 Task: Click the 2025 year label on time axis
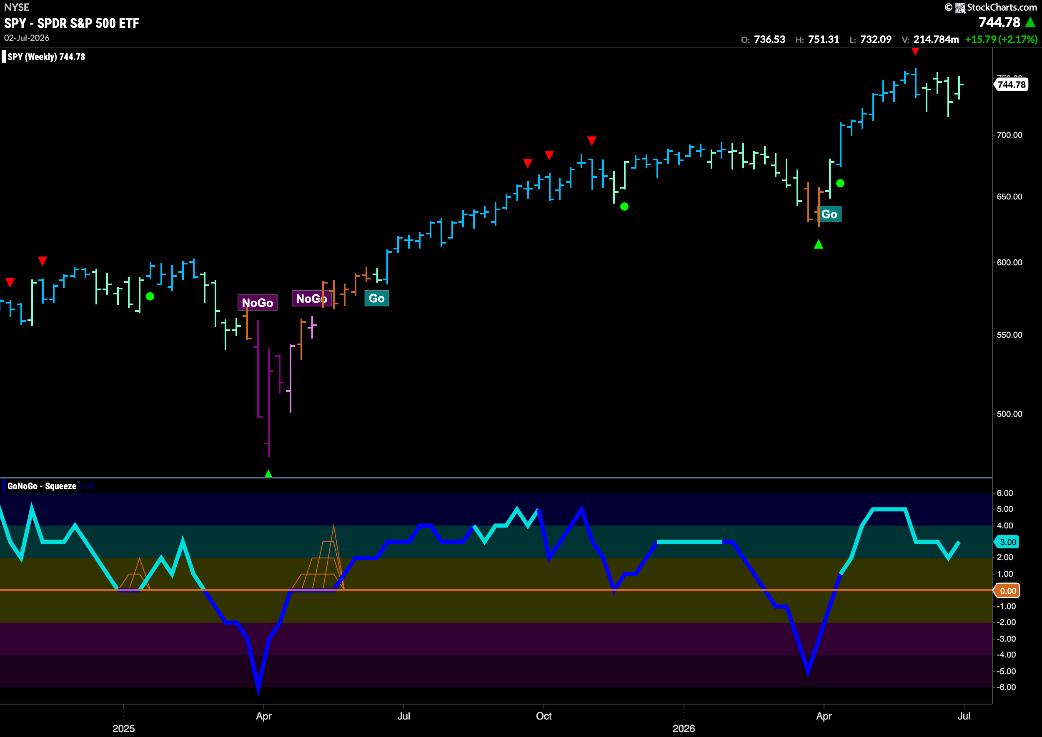pos(123,728)
